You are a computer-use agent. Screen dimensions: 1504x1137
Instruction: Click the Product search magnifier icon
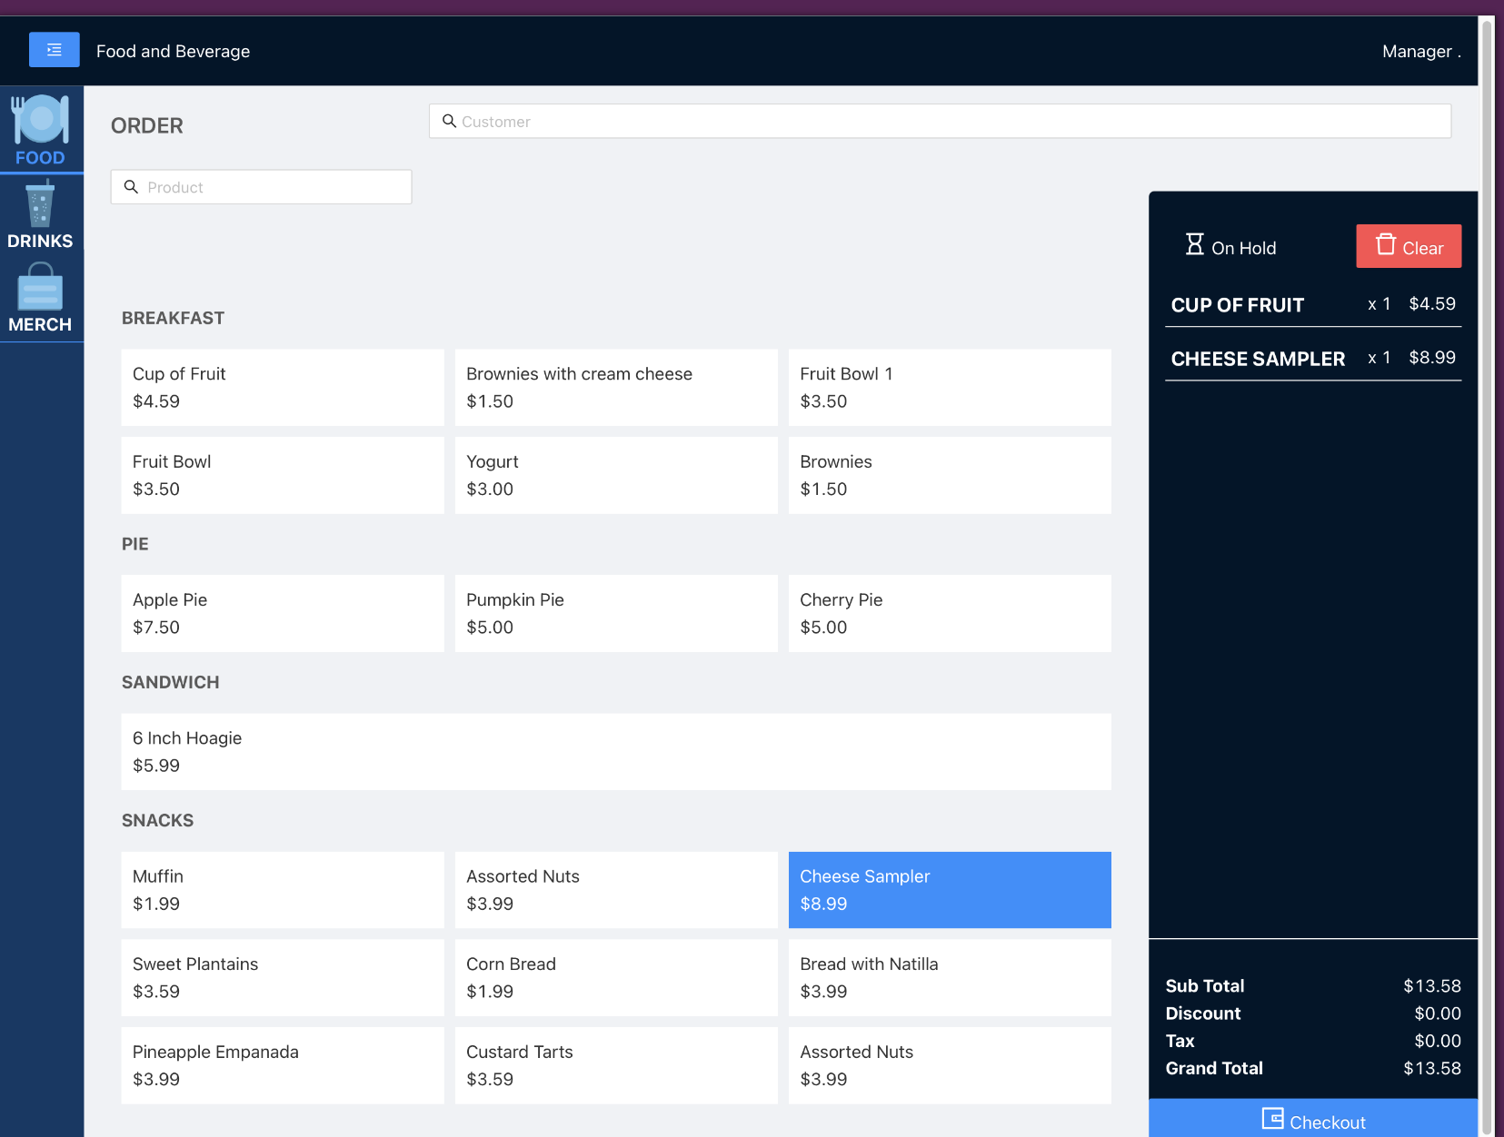pyautogui.click(x=131, y=187)
